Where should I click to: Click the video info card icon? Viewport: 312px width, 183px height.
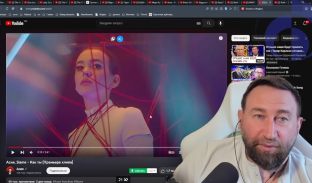coord(221,38)
